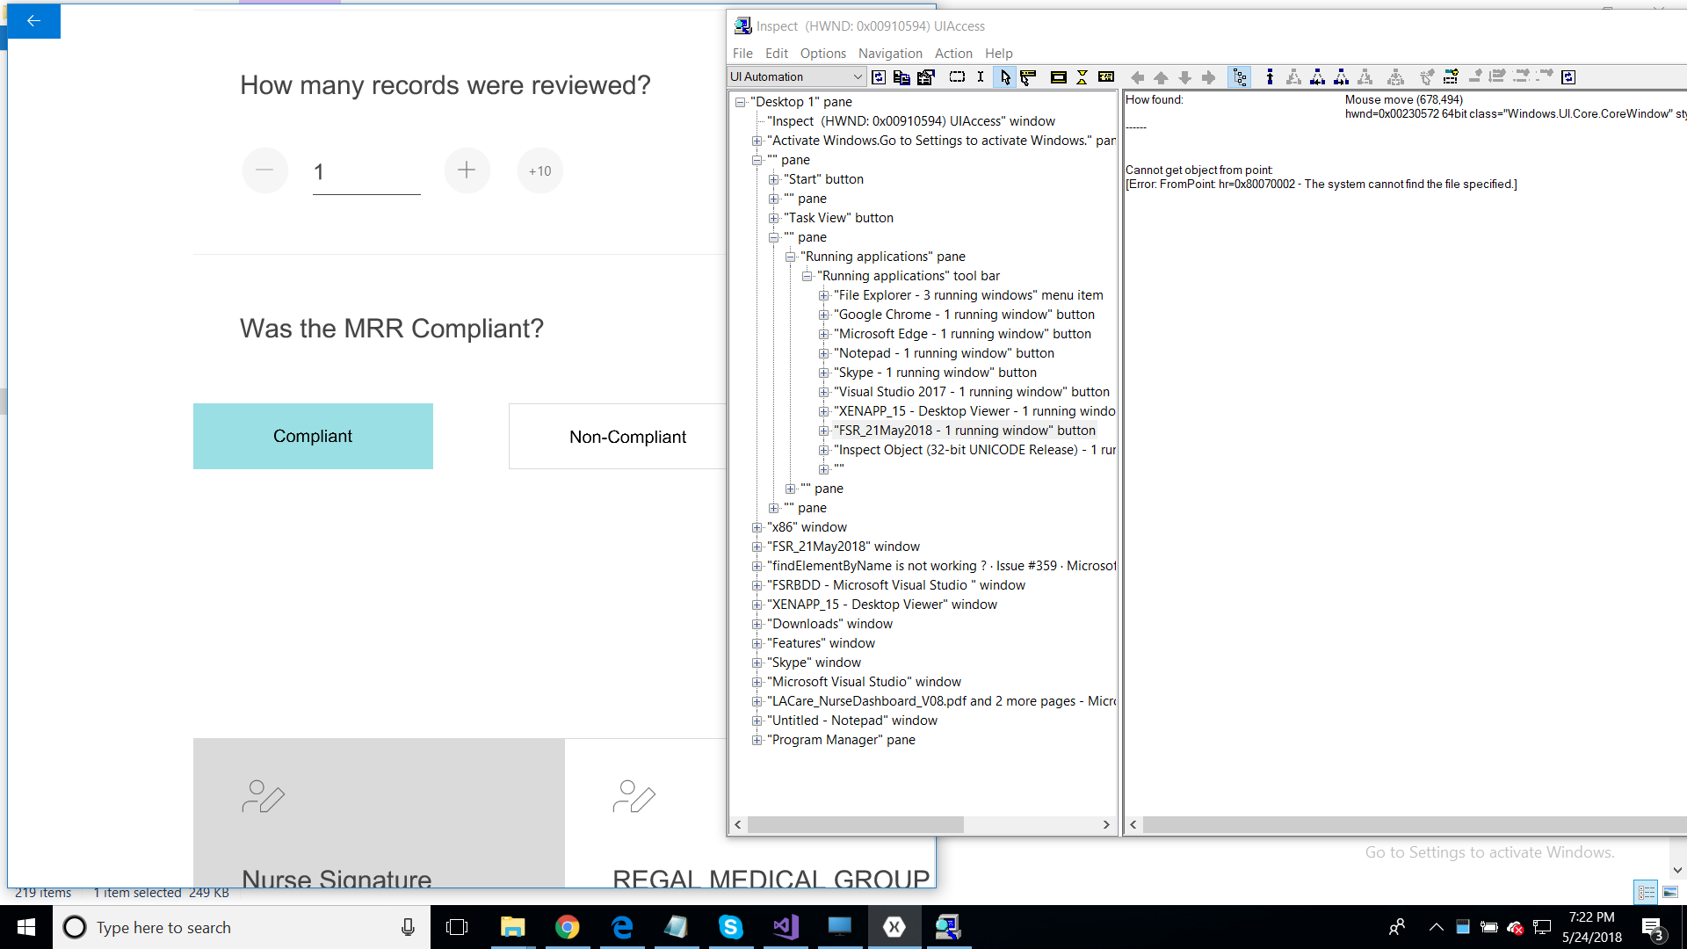
Task: Click the +10 records button
Action: (x=539, y=170)
